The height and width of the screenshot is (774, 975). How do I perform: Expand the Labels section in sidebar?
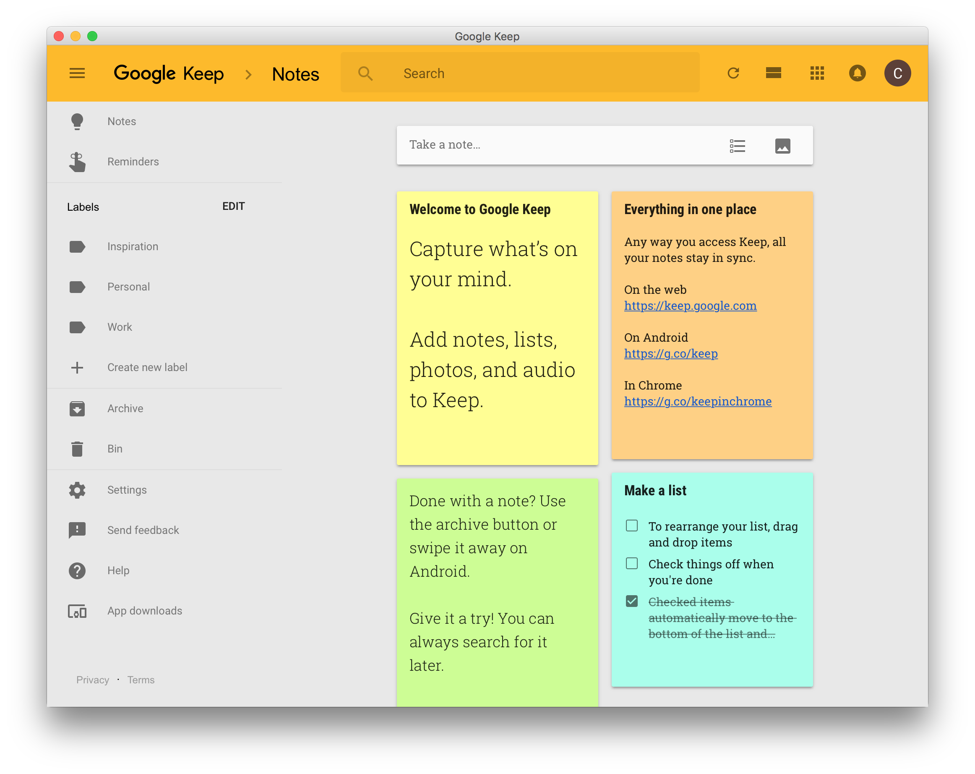coord(83,206)
